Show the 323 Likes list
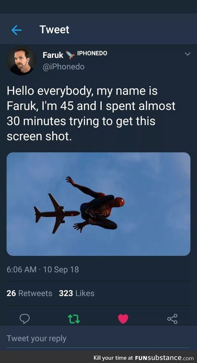Viewport: 197px width, 363px height. 76,293
